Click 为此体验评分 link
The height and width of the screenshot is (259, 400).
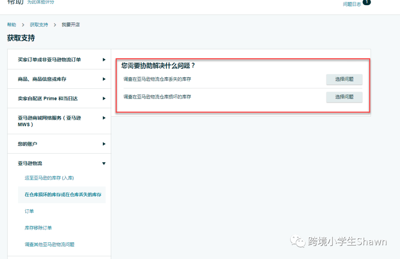(x=41, y=2)
